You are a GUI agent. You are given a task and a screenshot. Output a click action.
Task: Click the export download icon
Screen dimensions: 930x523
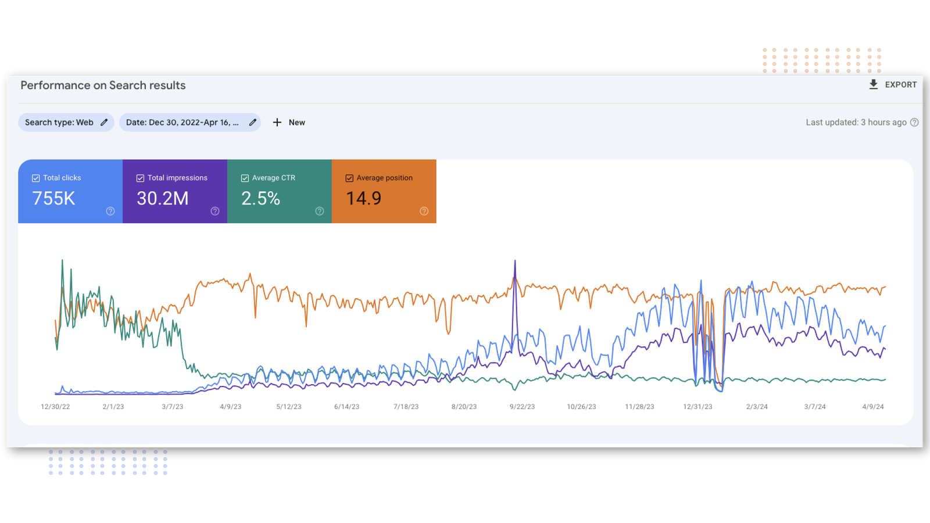[873, 85]
